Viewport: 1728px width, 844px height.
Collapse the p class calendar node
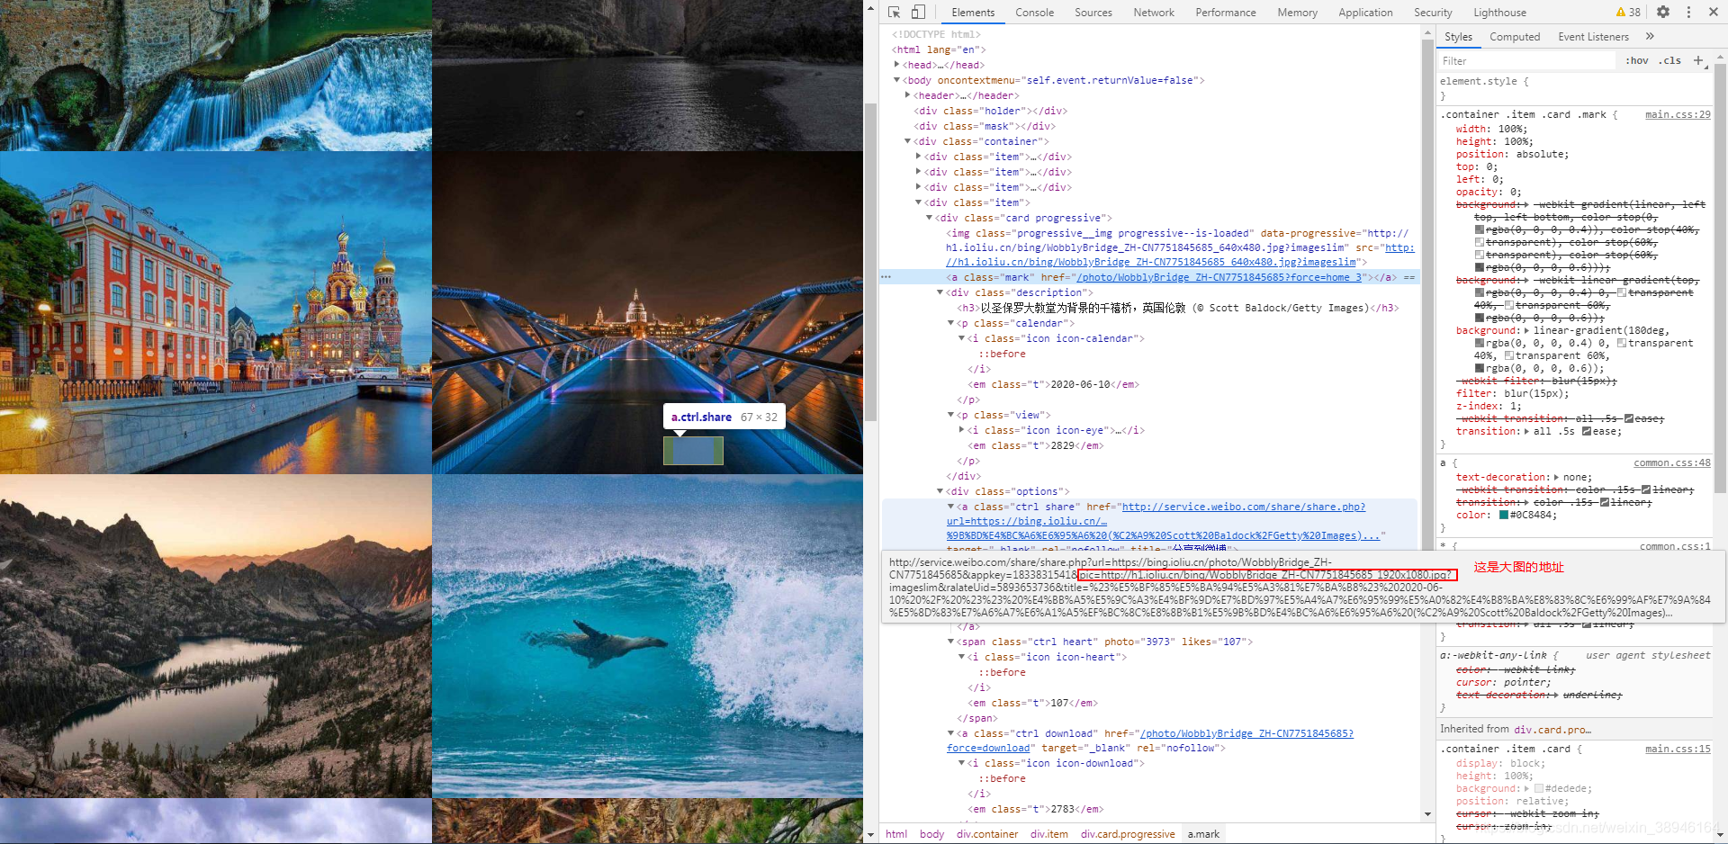click(x=950, y=323)
